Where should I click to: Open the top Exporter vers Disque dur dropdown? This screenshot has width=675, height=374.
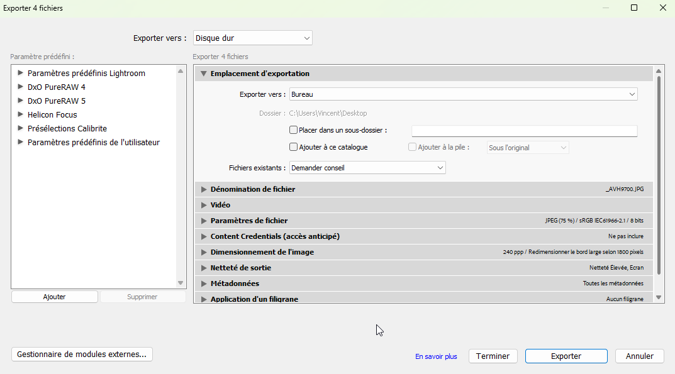coord(253,38)
